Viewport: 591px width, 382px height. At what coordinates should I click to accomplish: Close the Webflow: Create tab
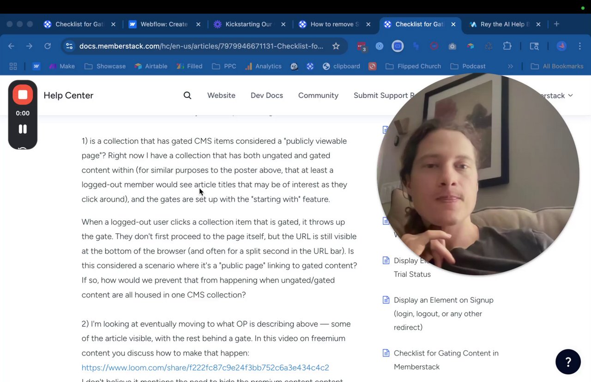click(x=198, y=24)
